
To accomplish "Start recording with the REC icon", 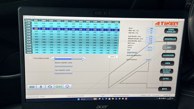I will pyautogui.click(x=41, y=87).
